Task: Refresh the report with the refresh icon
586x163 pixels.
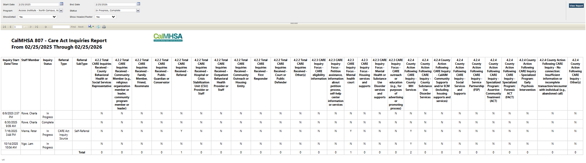Action: (x=98, y=27)
